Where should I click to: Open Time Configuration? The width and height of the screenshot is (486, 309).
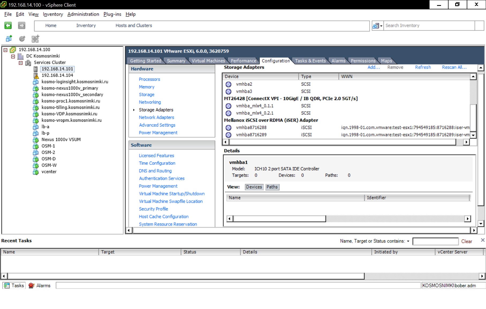(x=157, y=163)
